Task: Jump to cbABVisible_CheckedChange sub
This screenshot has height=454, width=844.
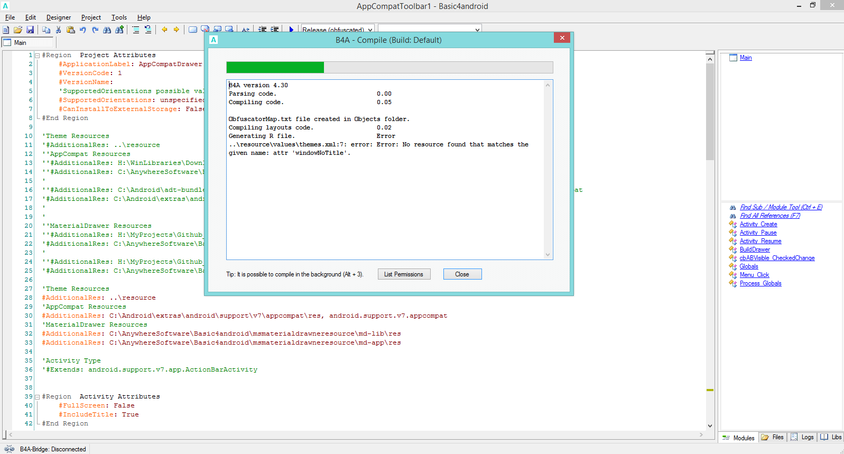Action: pyautogui.click(x=777, y=258)
